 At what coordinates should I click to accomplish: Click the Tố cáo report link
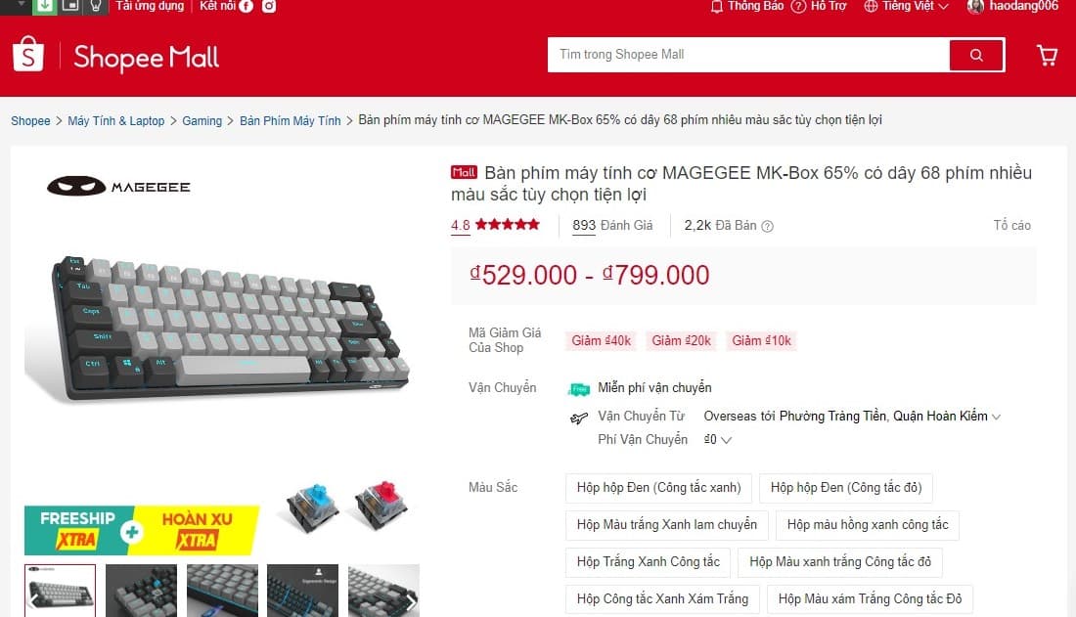click(x=1012, y=225)
